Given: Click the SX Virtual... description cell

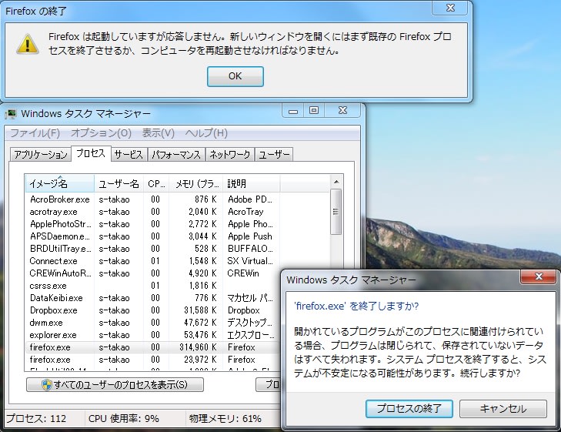Looking at the screenshot, I should [250, 261].
